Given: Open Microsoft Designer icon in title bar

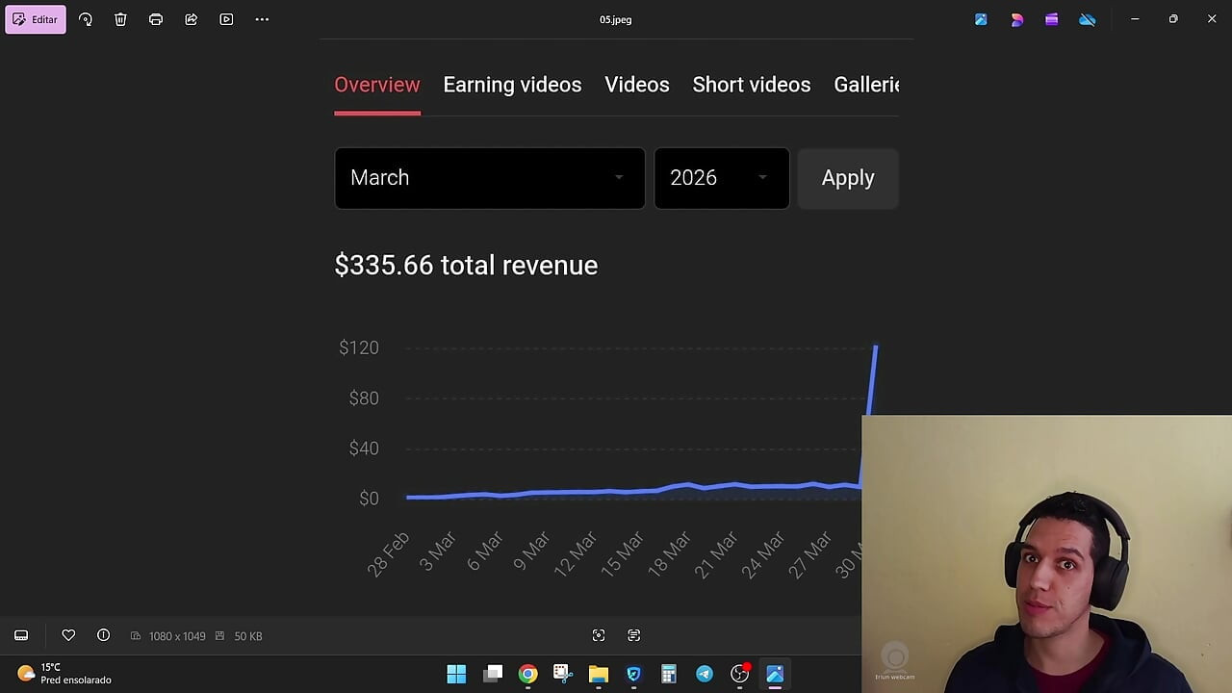Looking at the screenshot, I should pos(1016,19).
